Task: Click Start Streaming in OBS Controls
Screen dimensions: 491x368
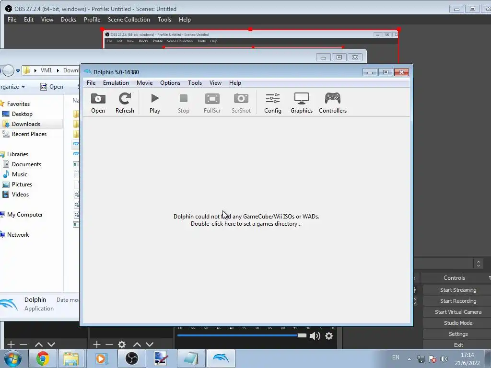Action: pos(458,290)
